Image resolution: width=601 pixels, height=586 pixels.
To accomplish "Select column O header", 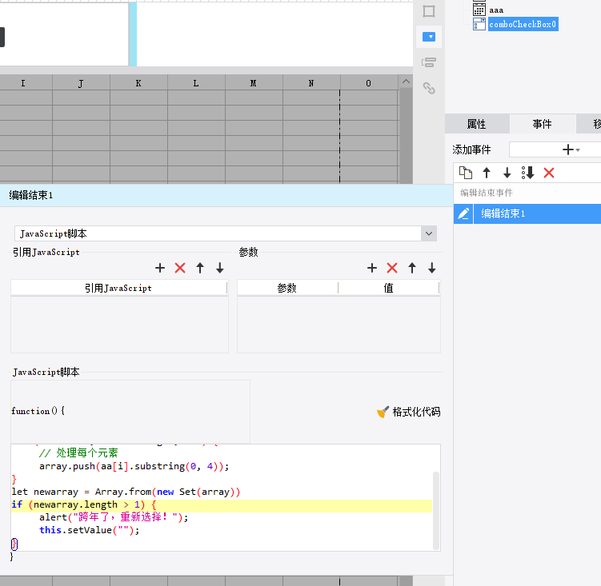I will [369, 82].
